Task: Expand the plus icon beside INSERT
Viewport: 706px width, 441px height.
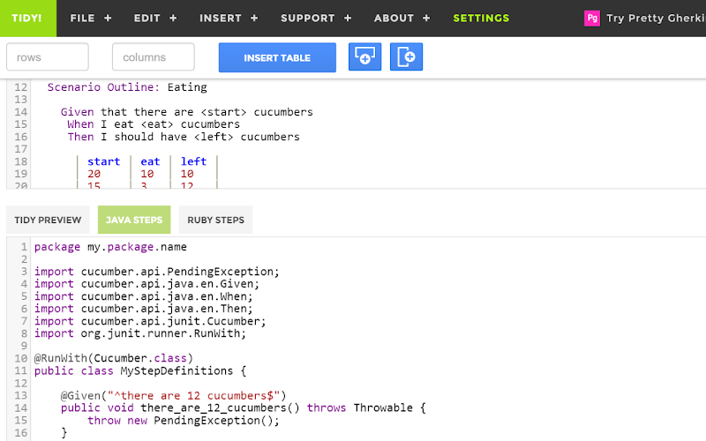Action: pyautogui.click(x=254, y=18)
